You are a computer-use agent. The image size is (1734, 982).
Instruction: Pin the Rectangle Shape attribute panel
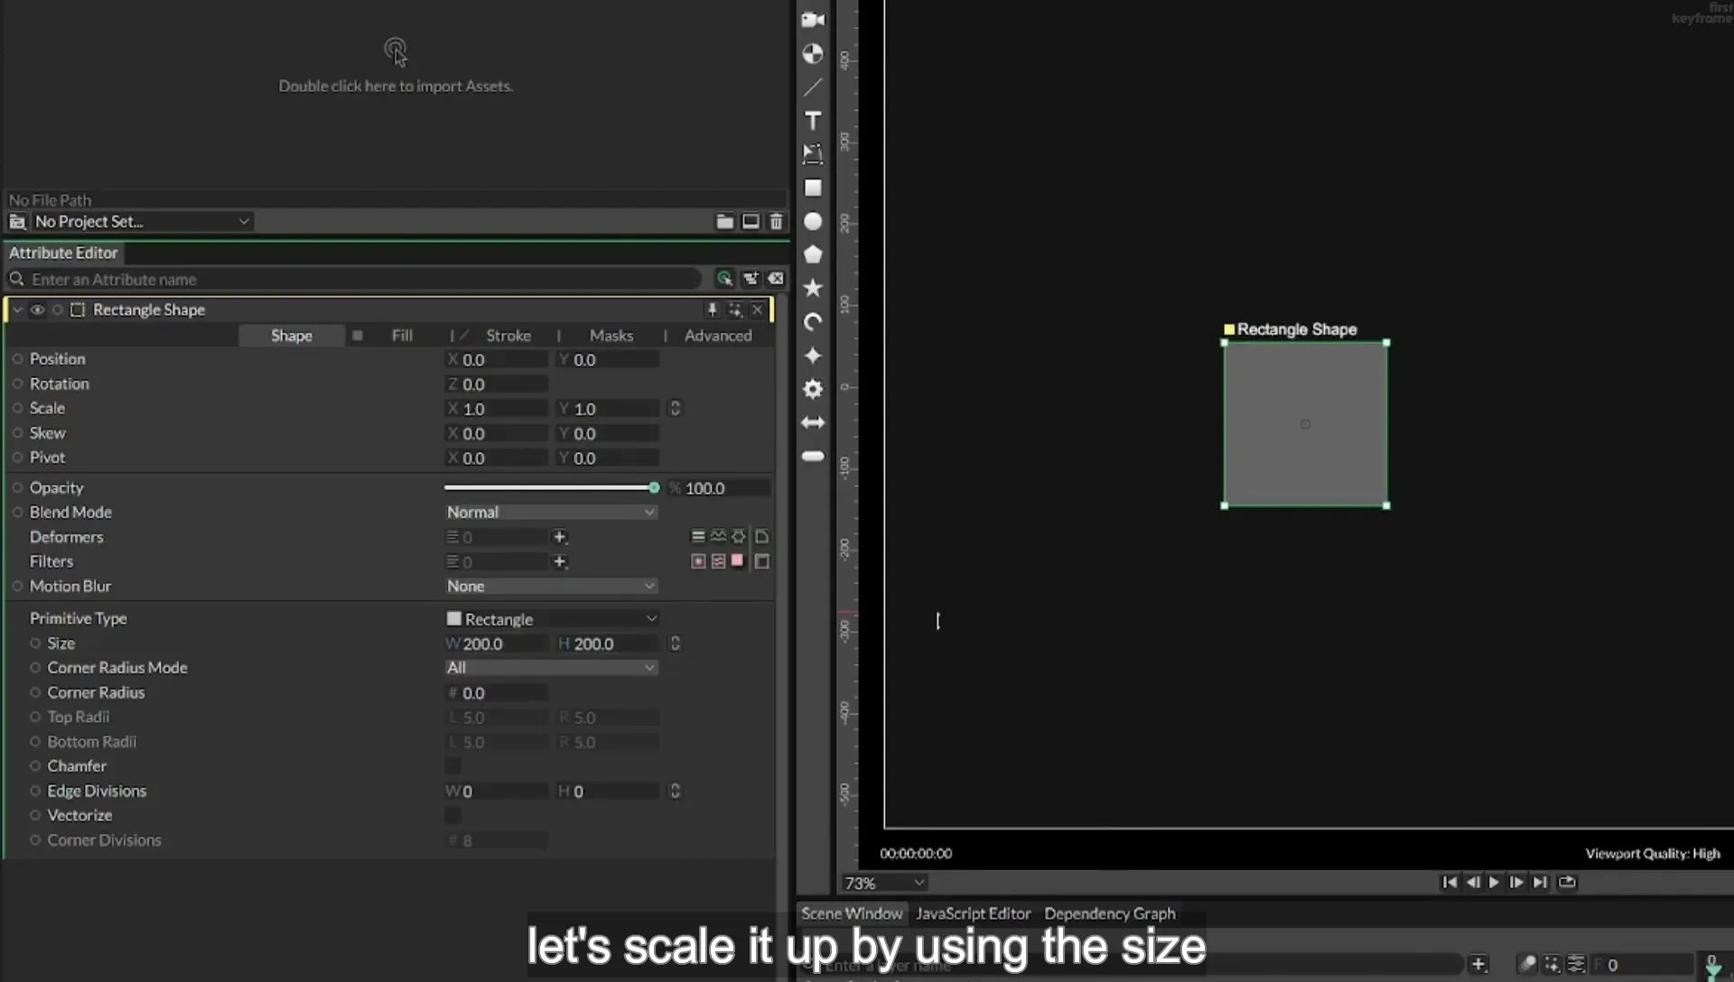[712, 310]
